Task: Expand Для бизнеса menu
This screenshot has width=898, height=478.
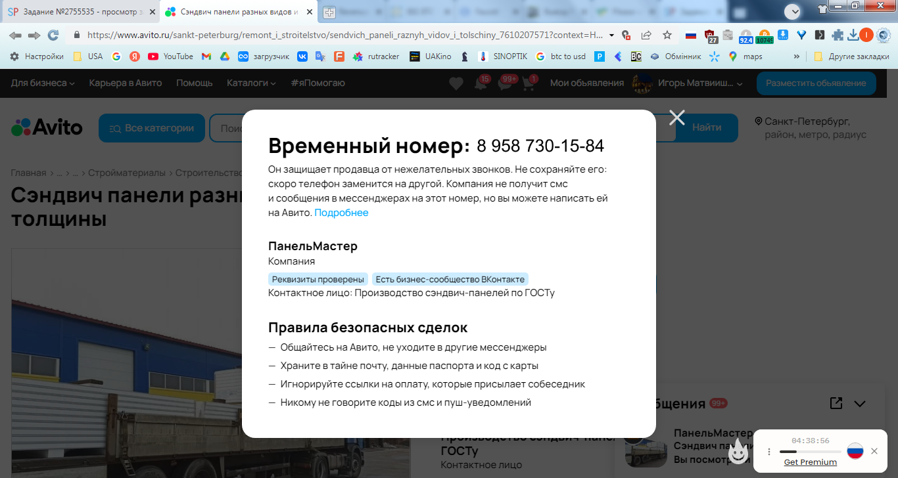Action: tap(43, 83)
